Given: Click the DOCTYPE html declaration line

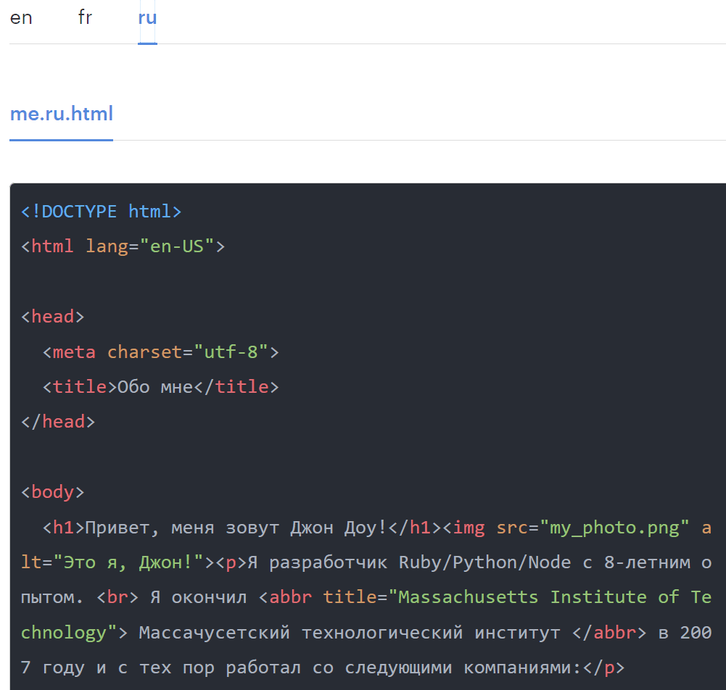Looking at the screenshot, I should (101, 212).
